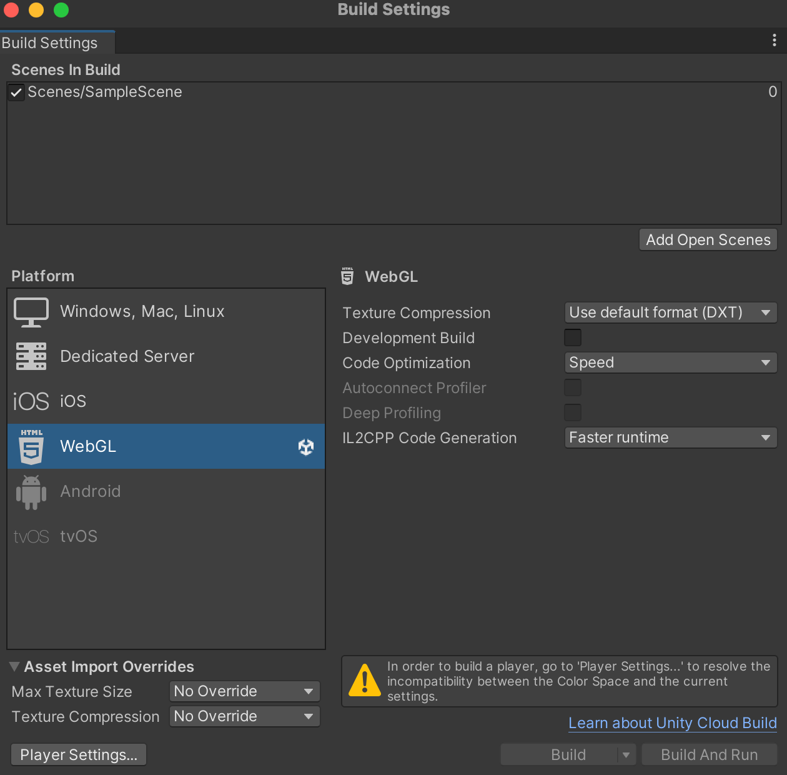Image resolution: width=787 pixels, height=775 pixels.
Task: Open the Learn about Unity Cloud Build link
Action: coord(673,723)
